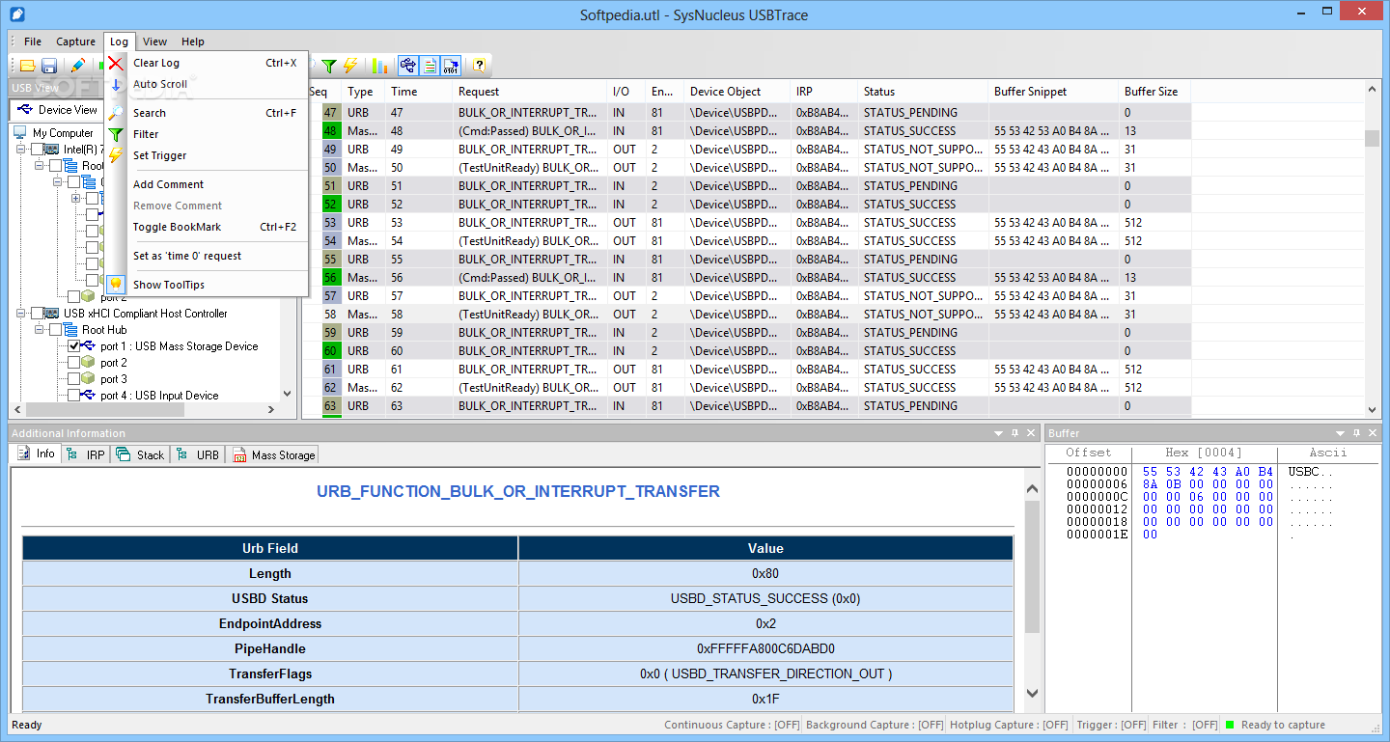Open the Additional Information panel dropdown arrow
This screenshot has height=742, width=1390.
tap(999, 433)
